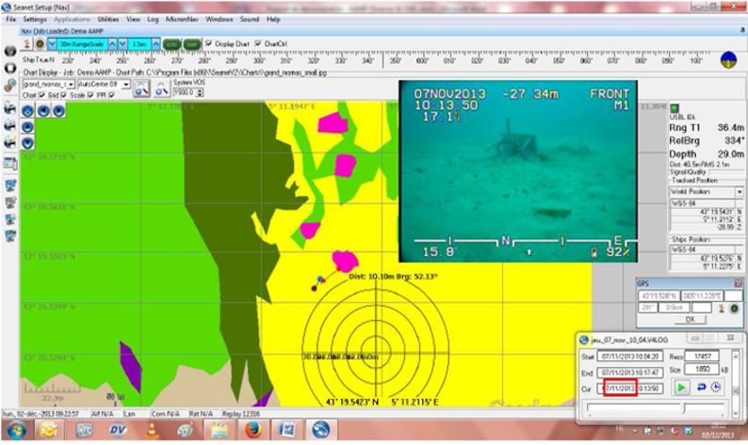Viewport: 748px width, 445px height.
Task: Click the third monitor icon in left sidebar
Action: pos(10,219)
